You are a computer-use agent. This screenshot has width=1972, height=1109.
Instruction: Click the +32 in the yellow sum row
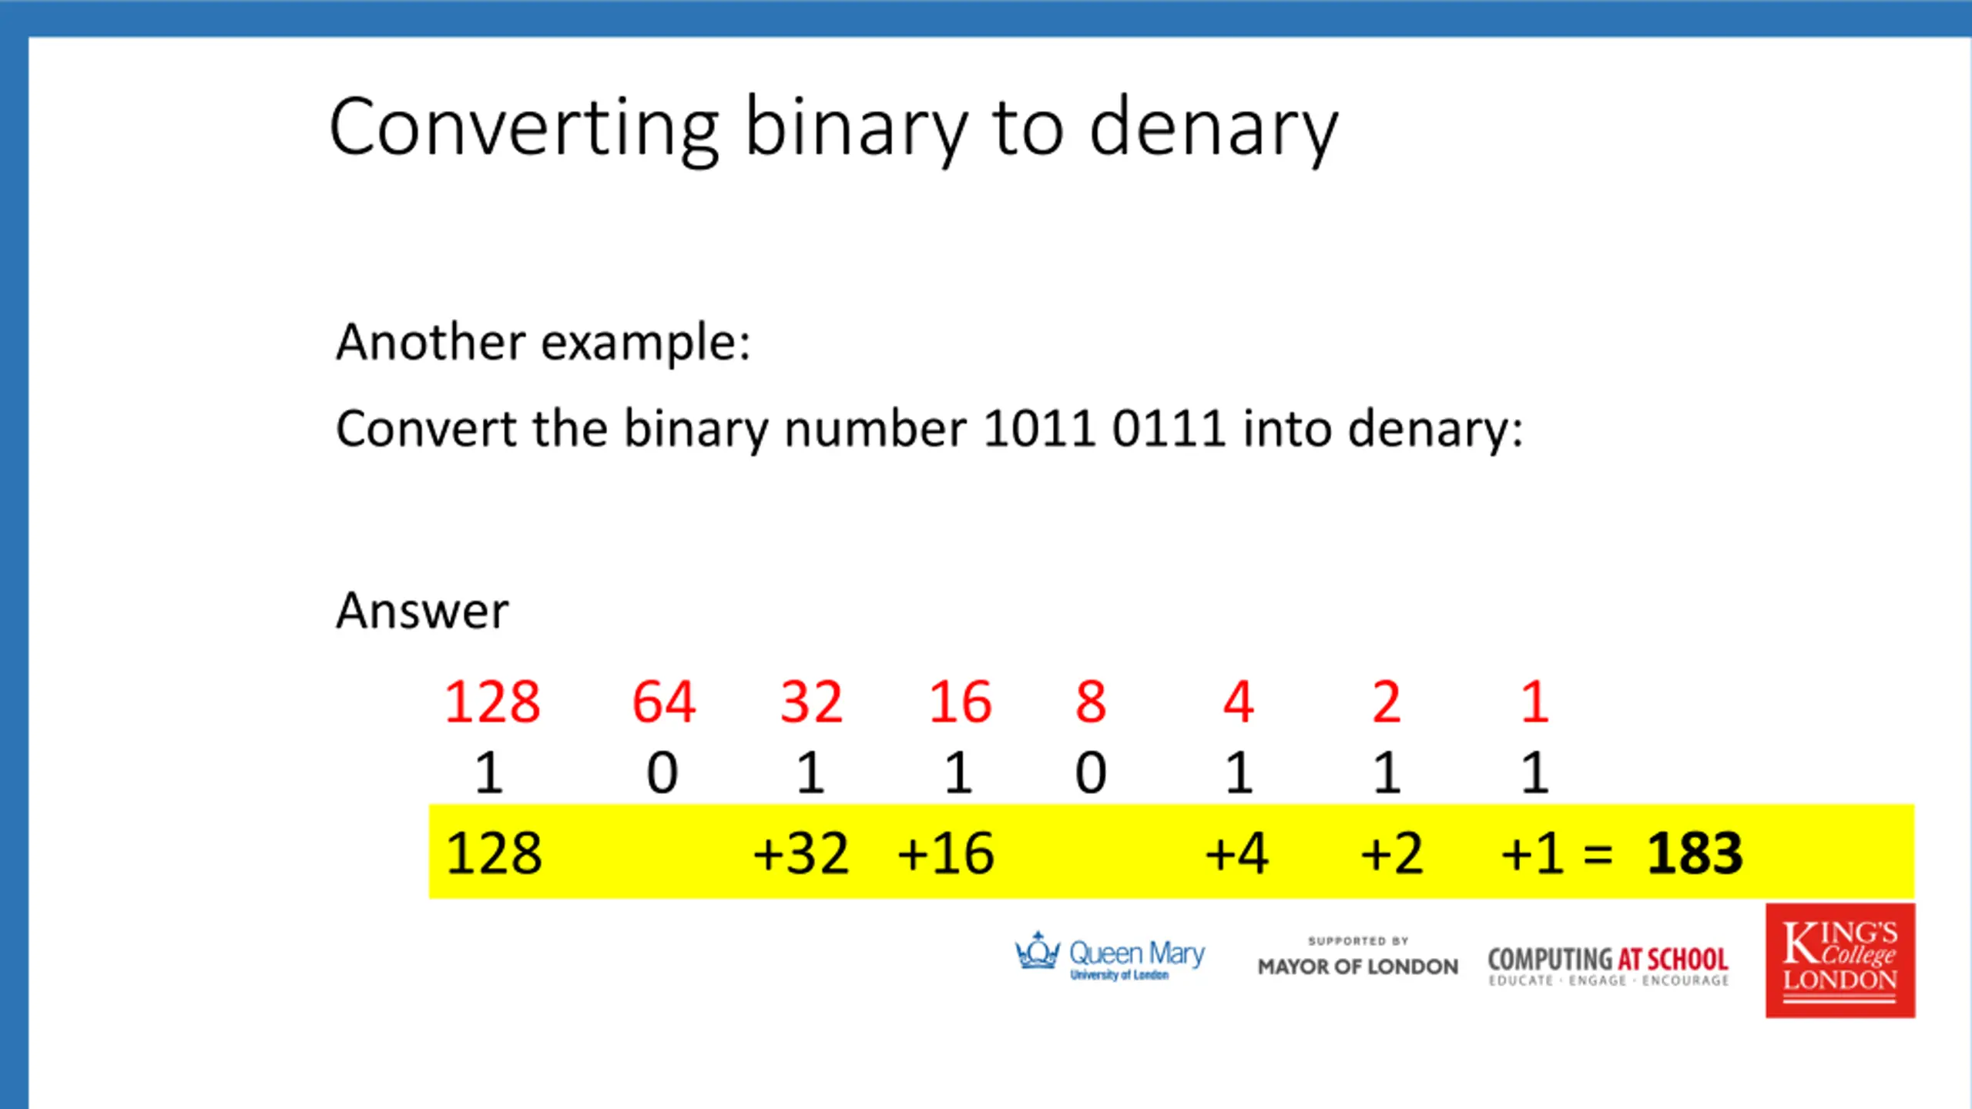(801, 853)
